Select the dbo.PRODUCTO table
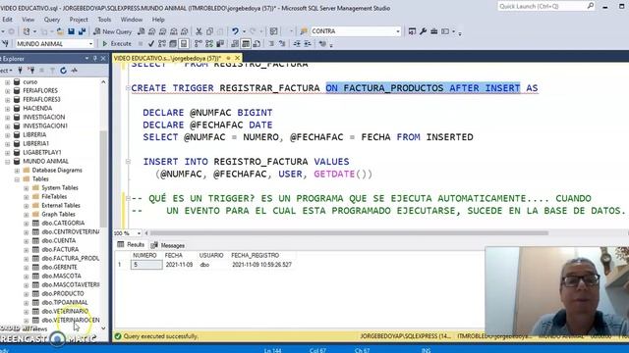 (x=63, y=294)
